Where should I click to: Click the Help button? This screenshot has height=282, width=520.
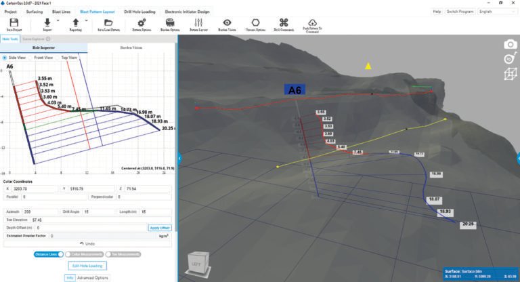[437, 12]
